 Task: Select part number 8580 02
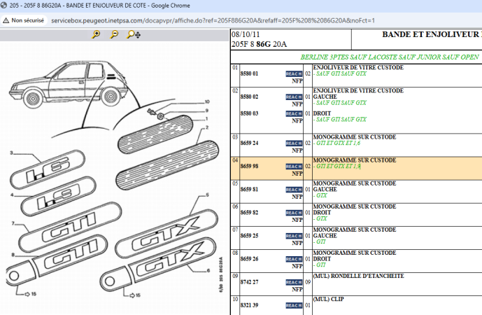[250, 97]
